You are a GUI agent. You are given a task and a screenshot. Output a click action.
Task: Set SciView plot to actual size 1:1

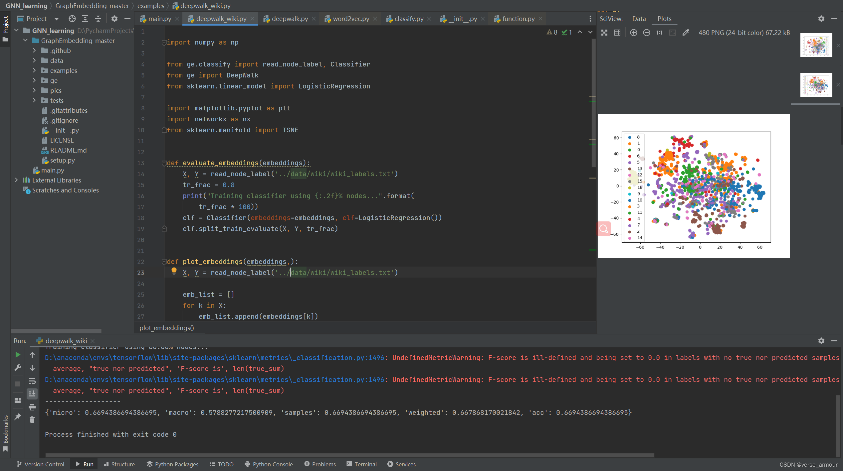pyautogui.click(x=659, y=33)
